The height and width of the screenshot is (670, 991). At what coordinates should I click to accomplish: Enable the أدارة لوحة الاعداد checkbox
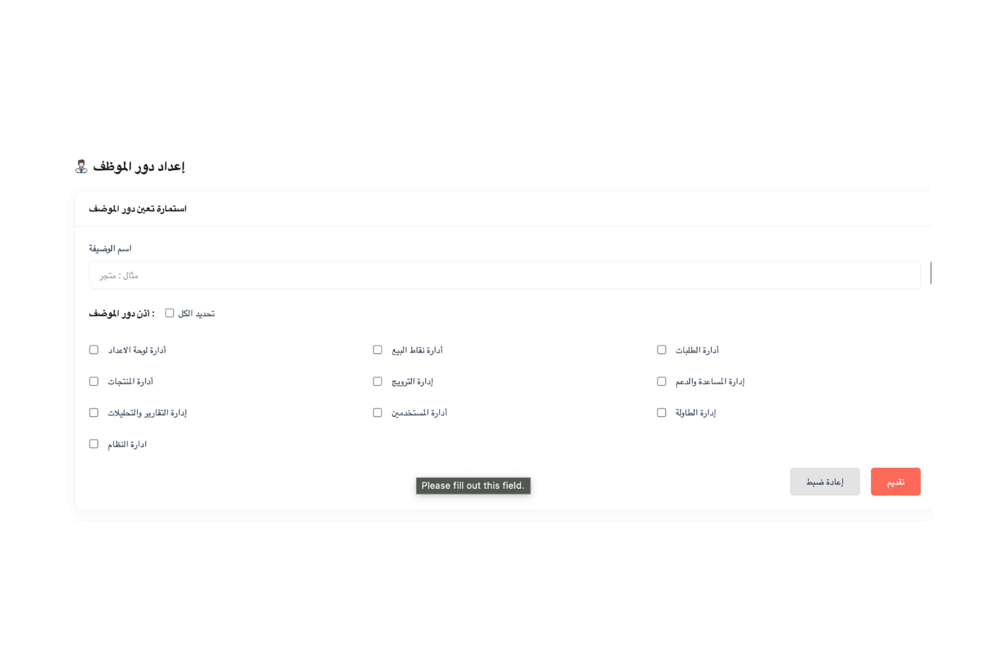point(94,350)
